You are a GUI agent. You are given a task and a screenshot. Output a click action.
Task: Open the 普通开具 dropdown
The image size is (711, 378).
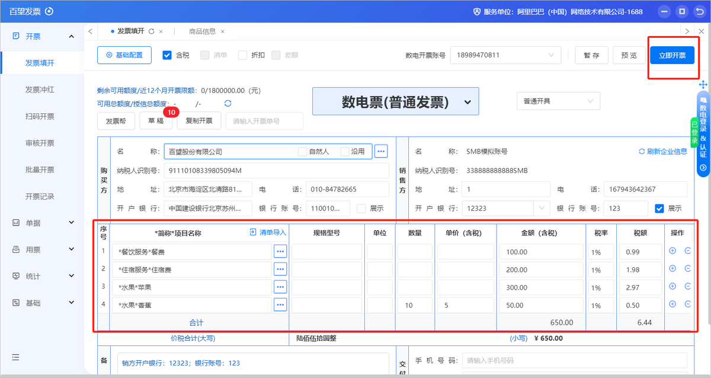click(x=558, y=101)
